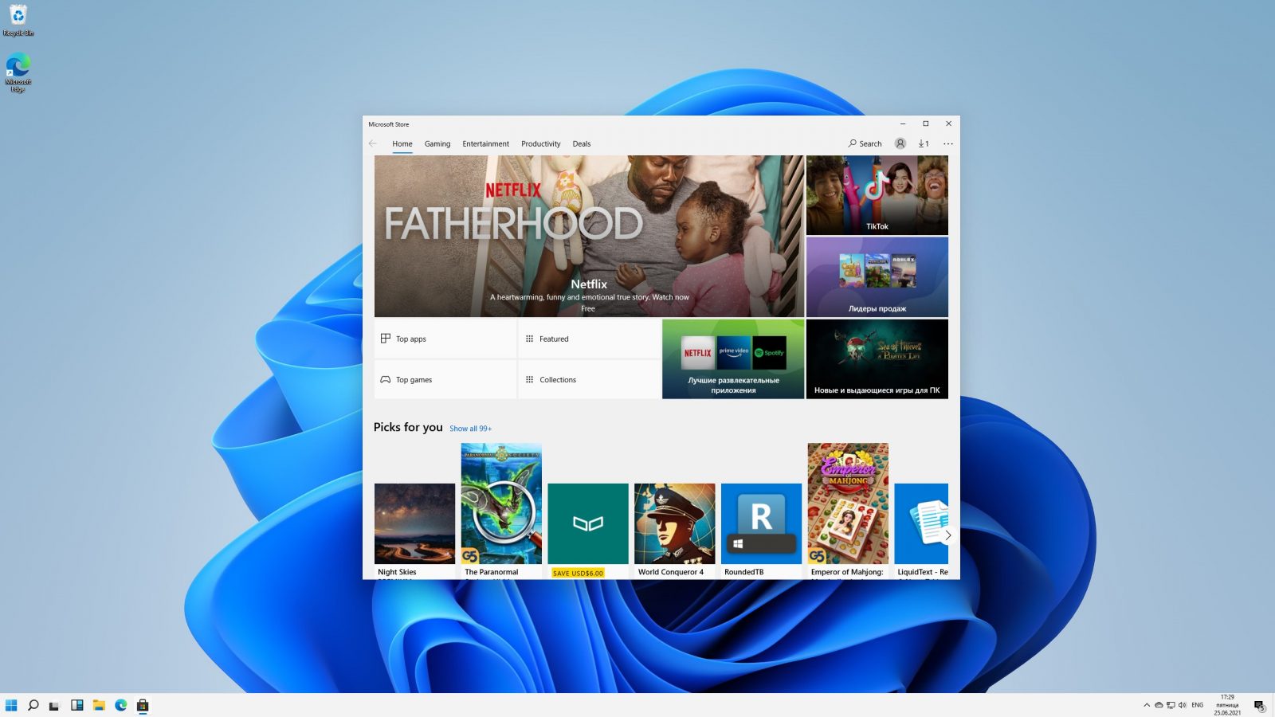
Task: Open the teal book reader app tile
Action: point(588,531)
